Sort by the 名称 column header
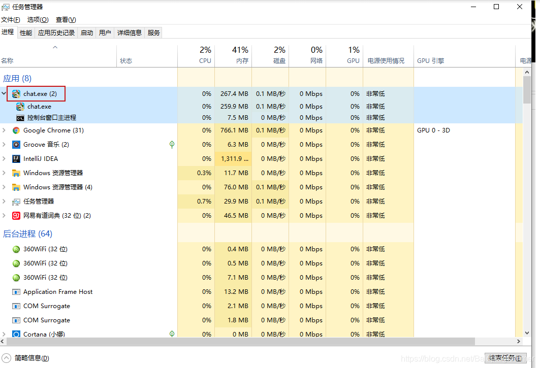Image resolution: width=540 pixels, height=368 pixels. pos(58,56)
